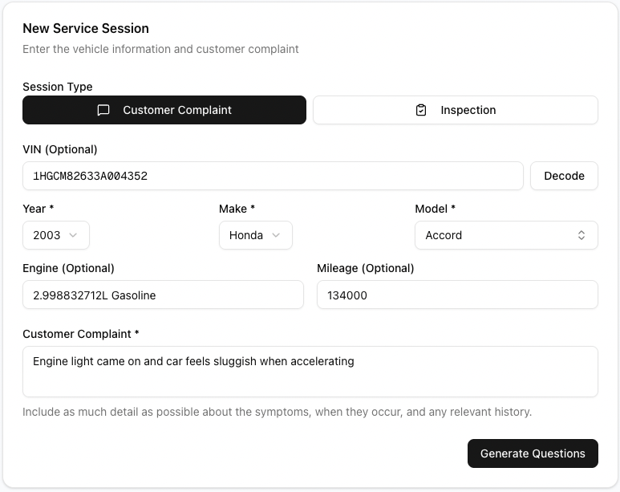Click the chevron arrow beside Honda
The image size is (620, 492).
277,235
